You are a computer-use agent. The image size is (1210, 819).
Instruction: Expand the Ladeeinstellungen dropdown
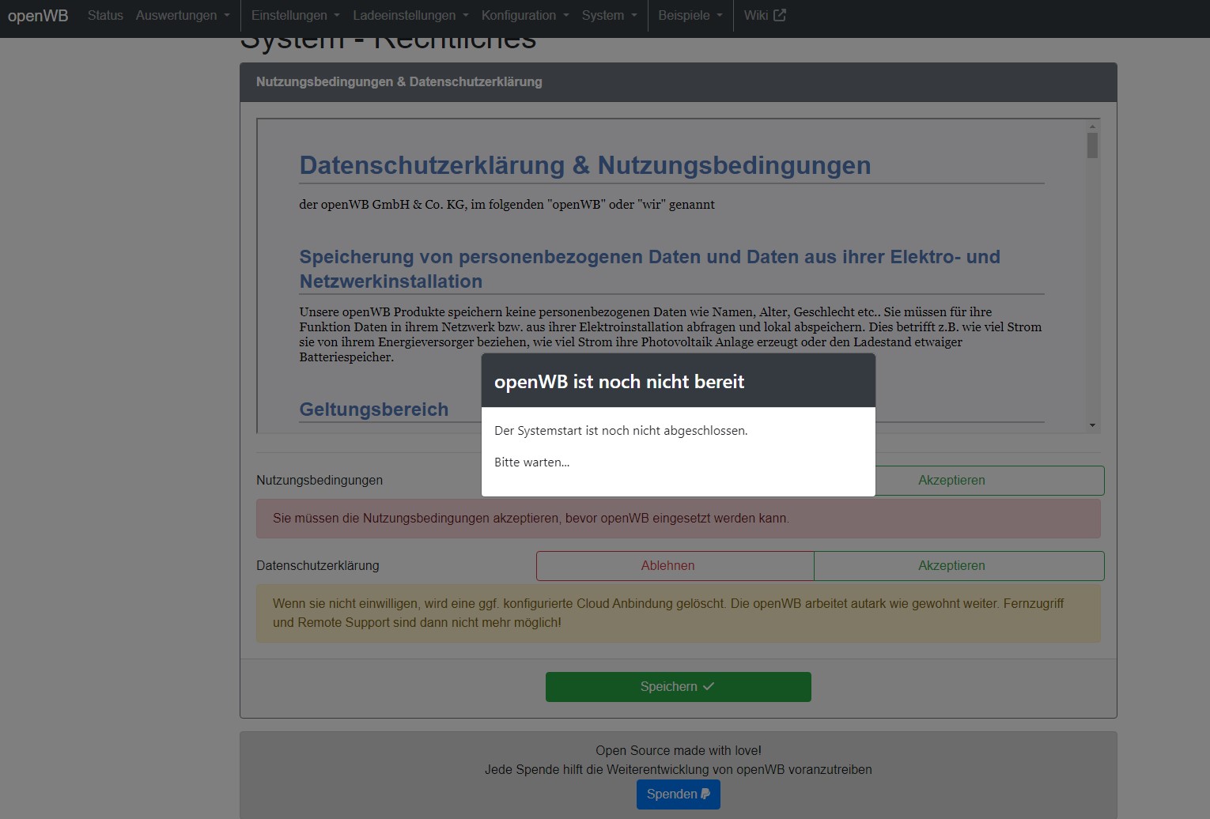[x=410, y=16]
